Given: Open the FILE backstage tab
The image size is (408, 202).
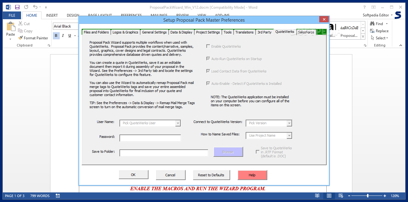Looking at the screenshot, I should tap(12, 15).
